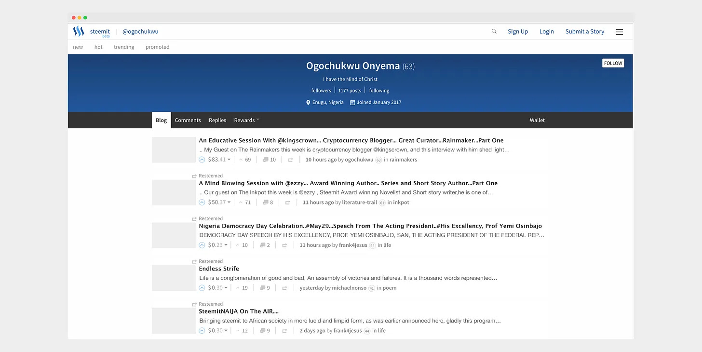Image resolution: width=702 pixels, height=352 pixels.
Task: Click comments icon on Mind Blowing Session post
Action: pos(266,203)
